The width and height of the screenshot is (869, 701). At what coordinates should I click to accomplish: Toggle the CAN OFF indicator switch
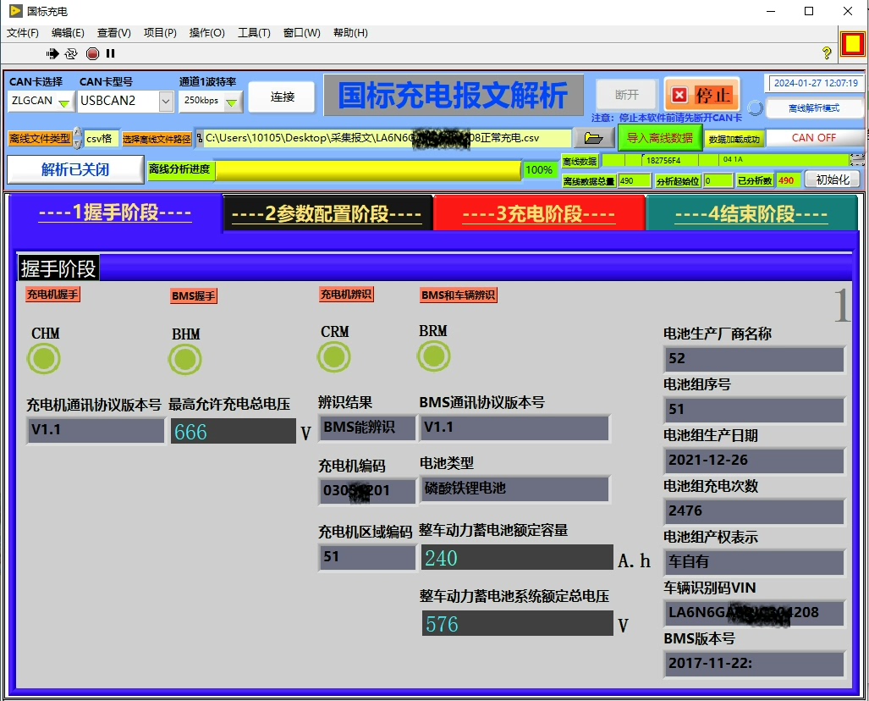point(814,138)
